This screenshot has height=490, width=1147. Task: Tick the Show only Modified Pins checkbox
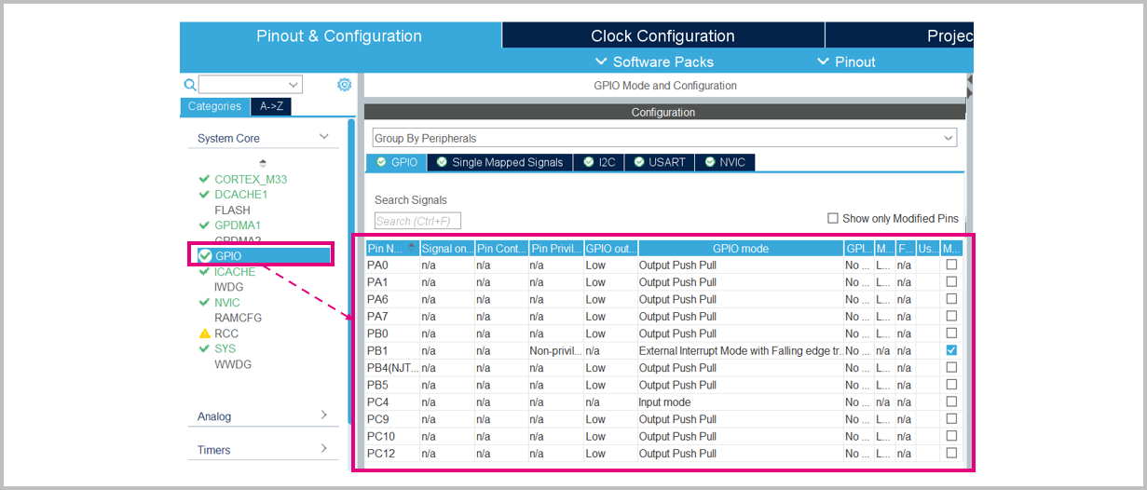[833, 218]
